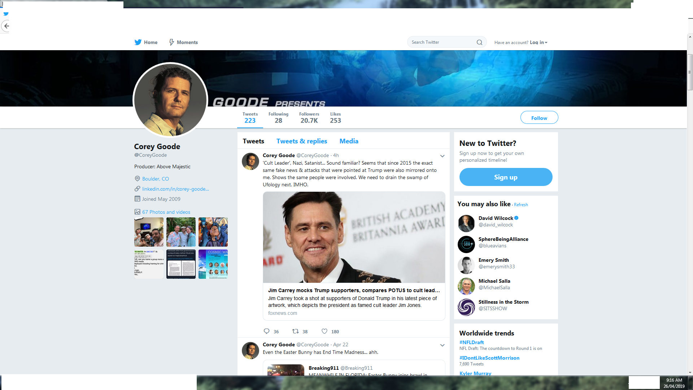
Task: Click the browser back arrow icon
Action: [6, 26]
